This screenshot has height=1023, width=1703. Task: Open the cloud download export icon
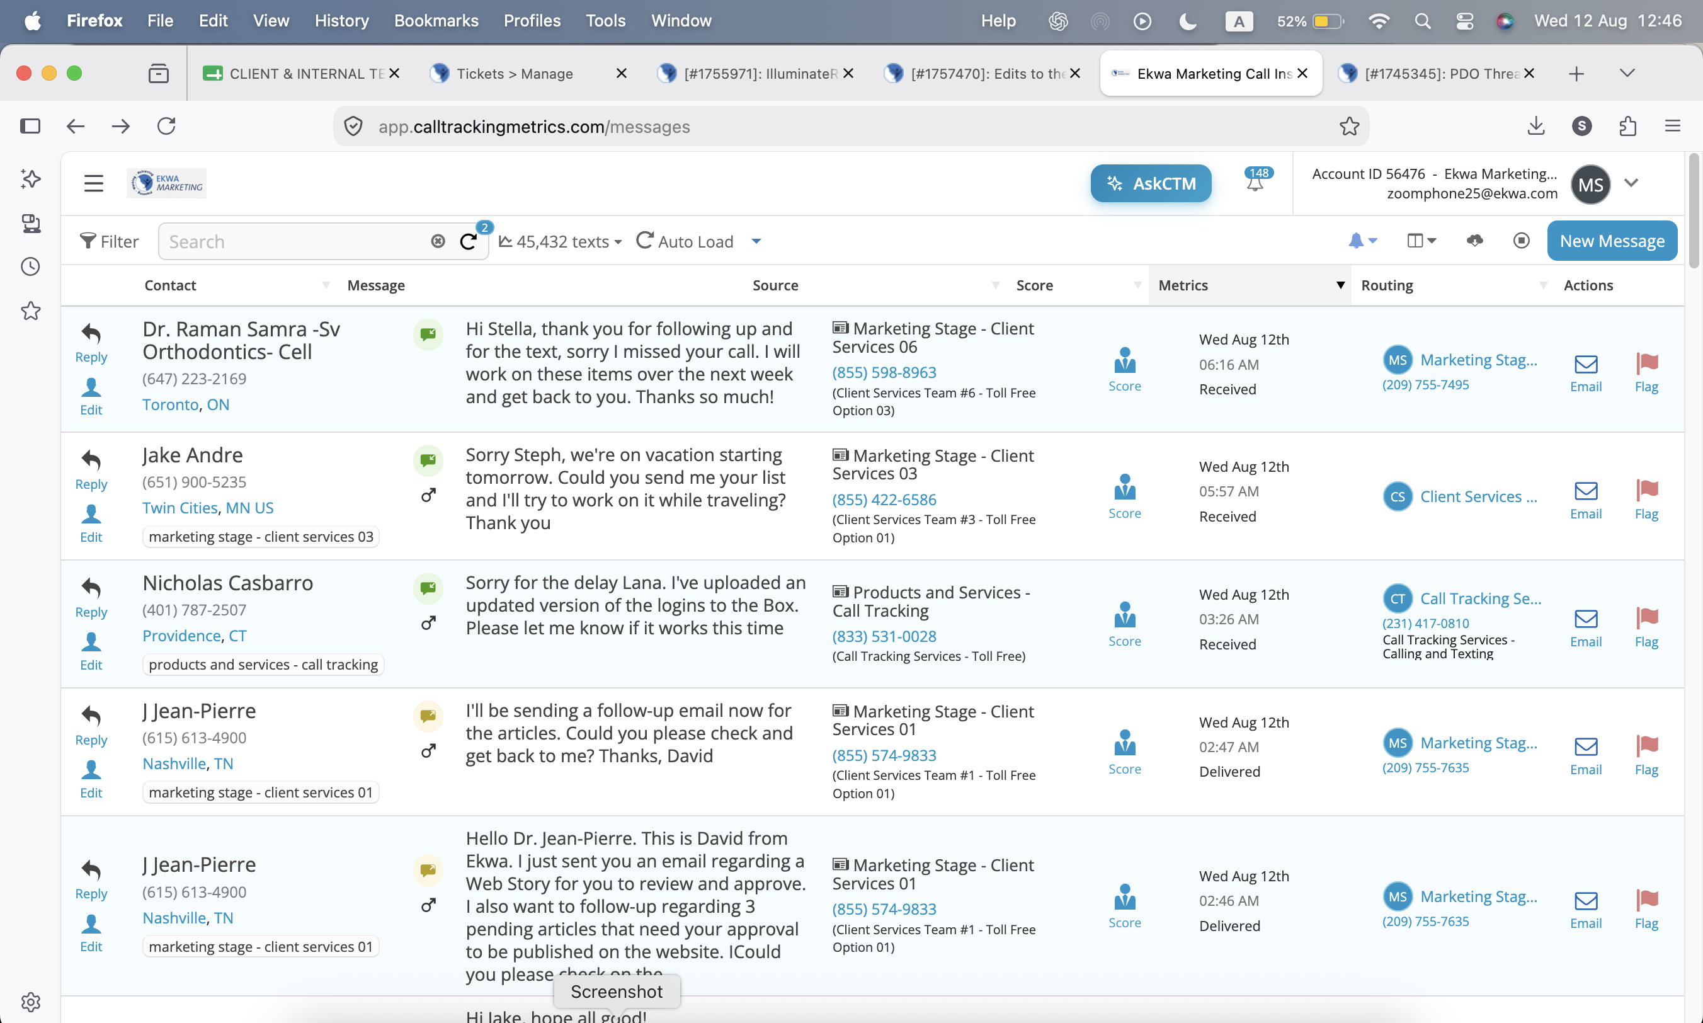(x=1475, y=241)
